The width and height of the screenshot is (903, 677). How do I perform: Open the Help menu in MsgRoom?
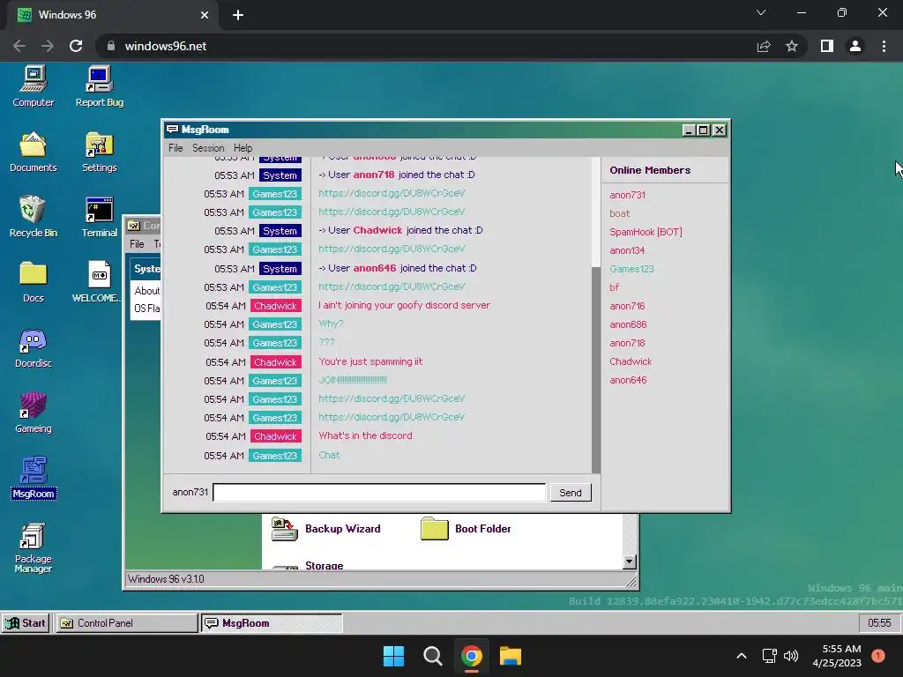pos(243,148)
